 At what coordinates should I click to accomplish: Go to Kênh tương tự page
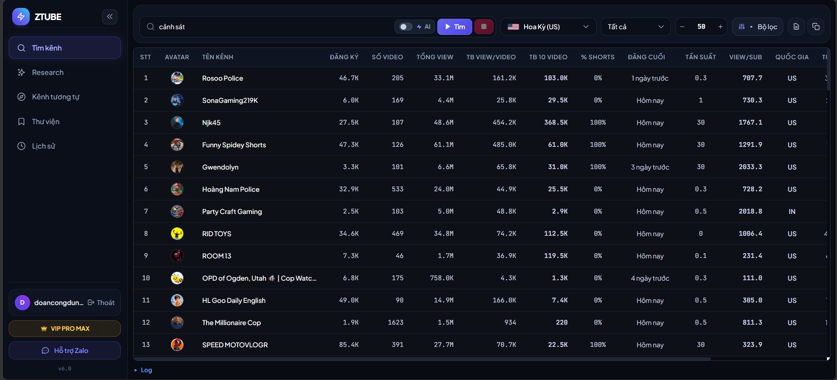(x=65, y=97)
